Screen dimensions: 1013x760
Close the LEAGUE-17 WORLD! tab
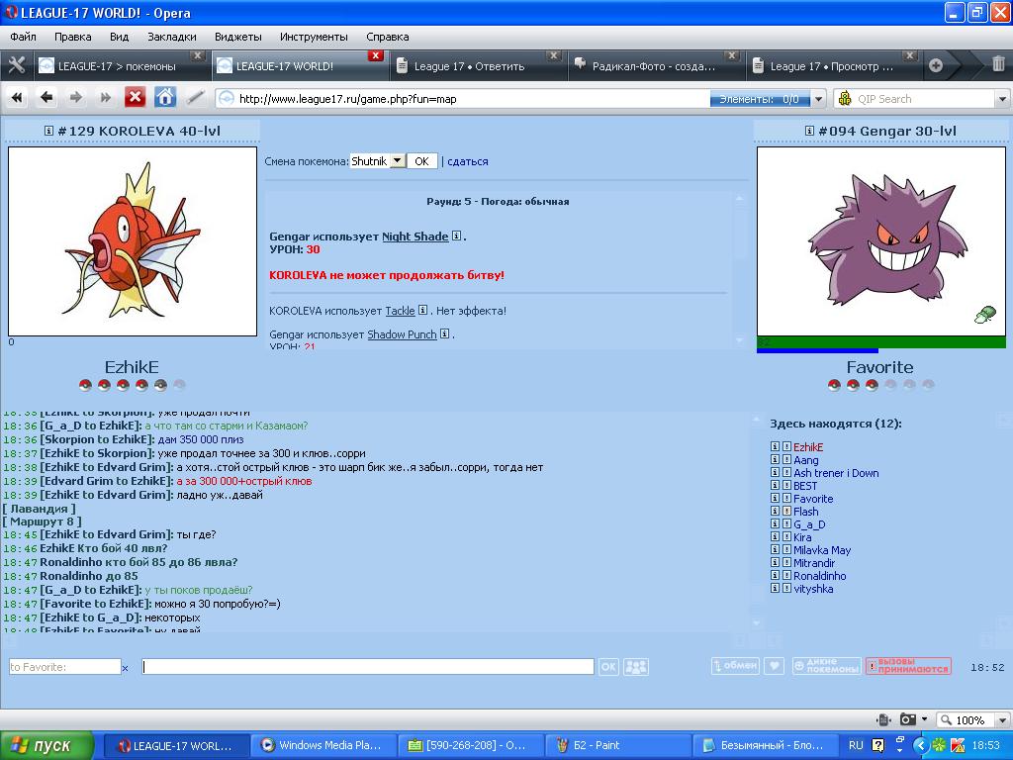(375, 55)
